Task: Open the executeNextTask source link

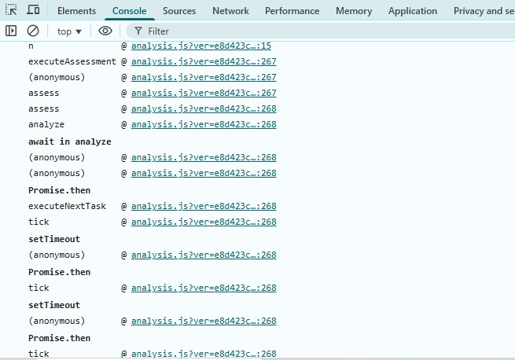Action: tap(204, 206)
